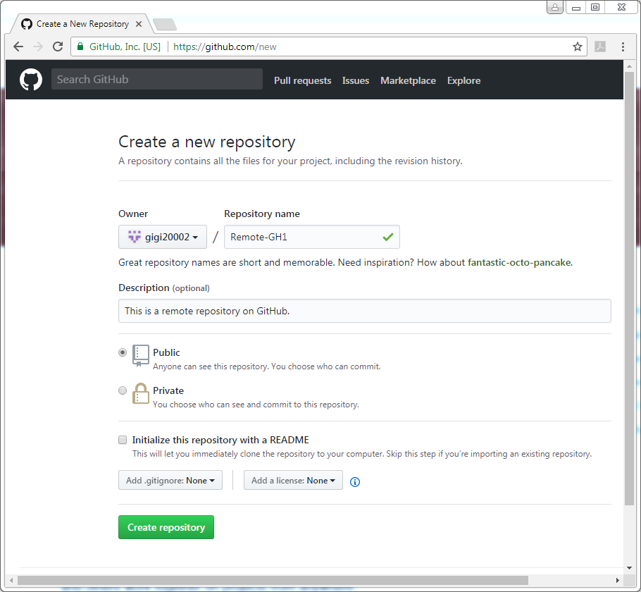Image resolution: width=641 pixels, height=592 pixels.
Task: Reload the page with refresh icon
Action: point(58,47)
